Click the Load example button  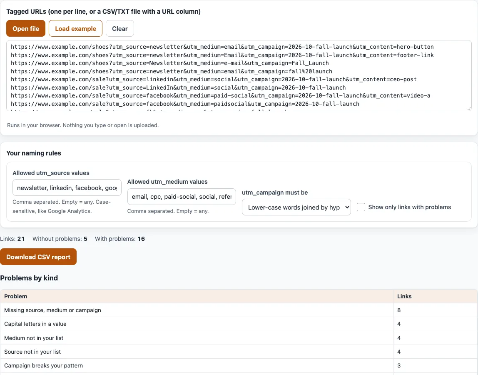[x=75, y=28]
